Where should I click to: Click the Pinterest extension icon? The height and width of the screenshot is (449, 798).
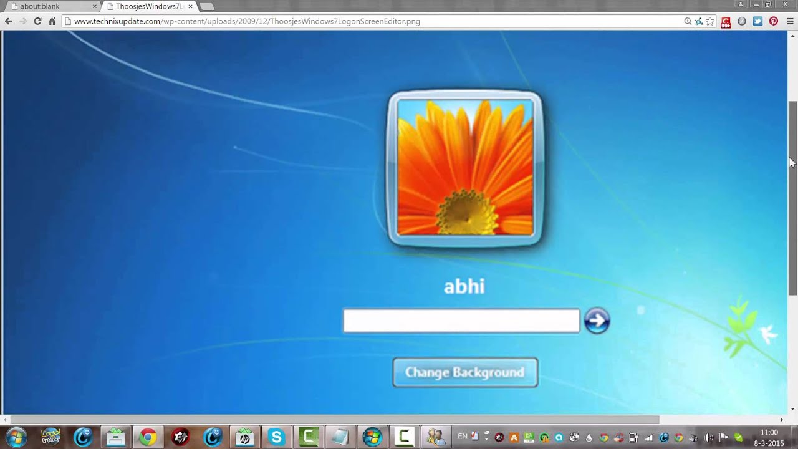(x=773, y=21)
